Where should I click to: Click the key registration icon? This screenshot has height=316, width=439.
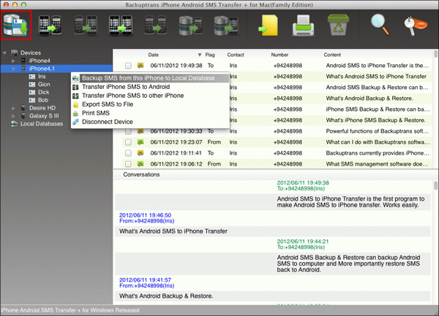416,26
